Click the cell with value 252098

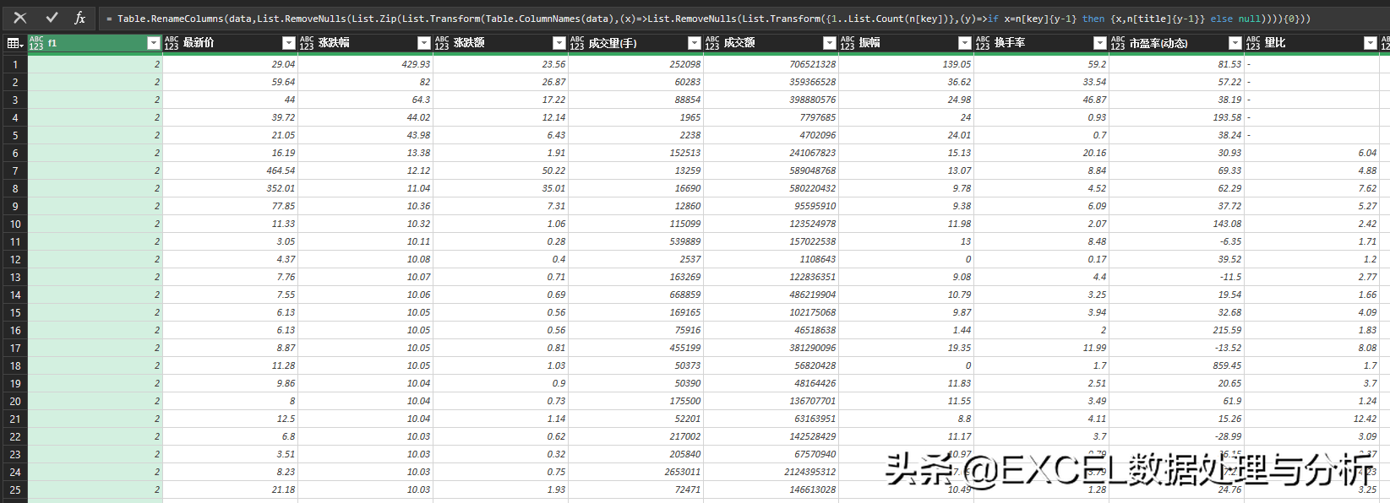tap(635, 64)
